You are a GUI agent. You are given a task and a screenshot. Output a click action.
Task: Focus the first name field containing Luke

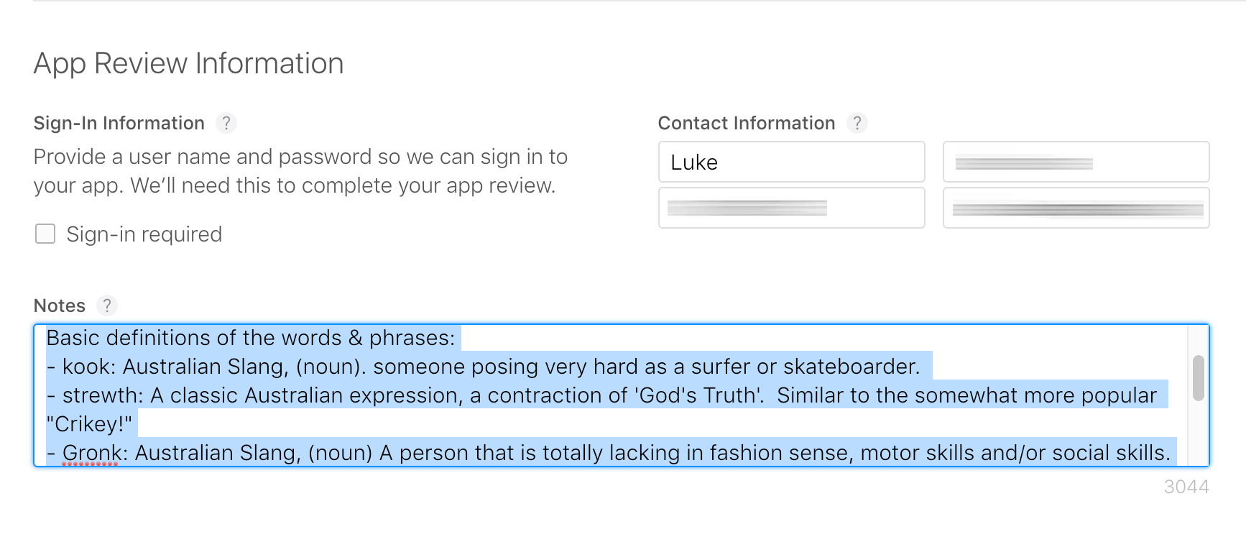791,162
